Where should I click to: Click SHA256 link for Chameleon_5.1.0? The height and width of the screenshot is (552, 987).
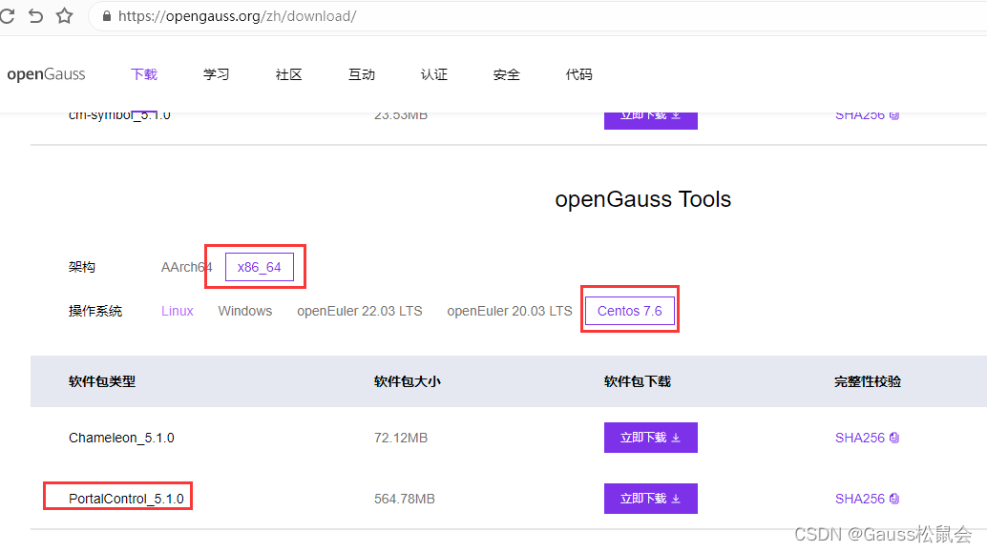click(860, 438)
